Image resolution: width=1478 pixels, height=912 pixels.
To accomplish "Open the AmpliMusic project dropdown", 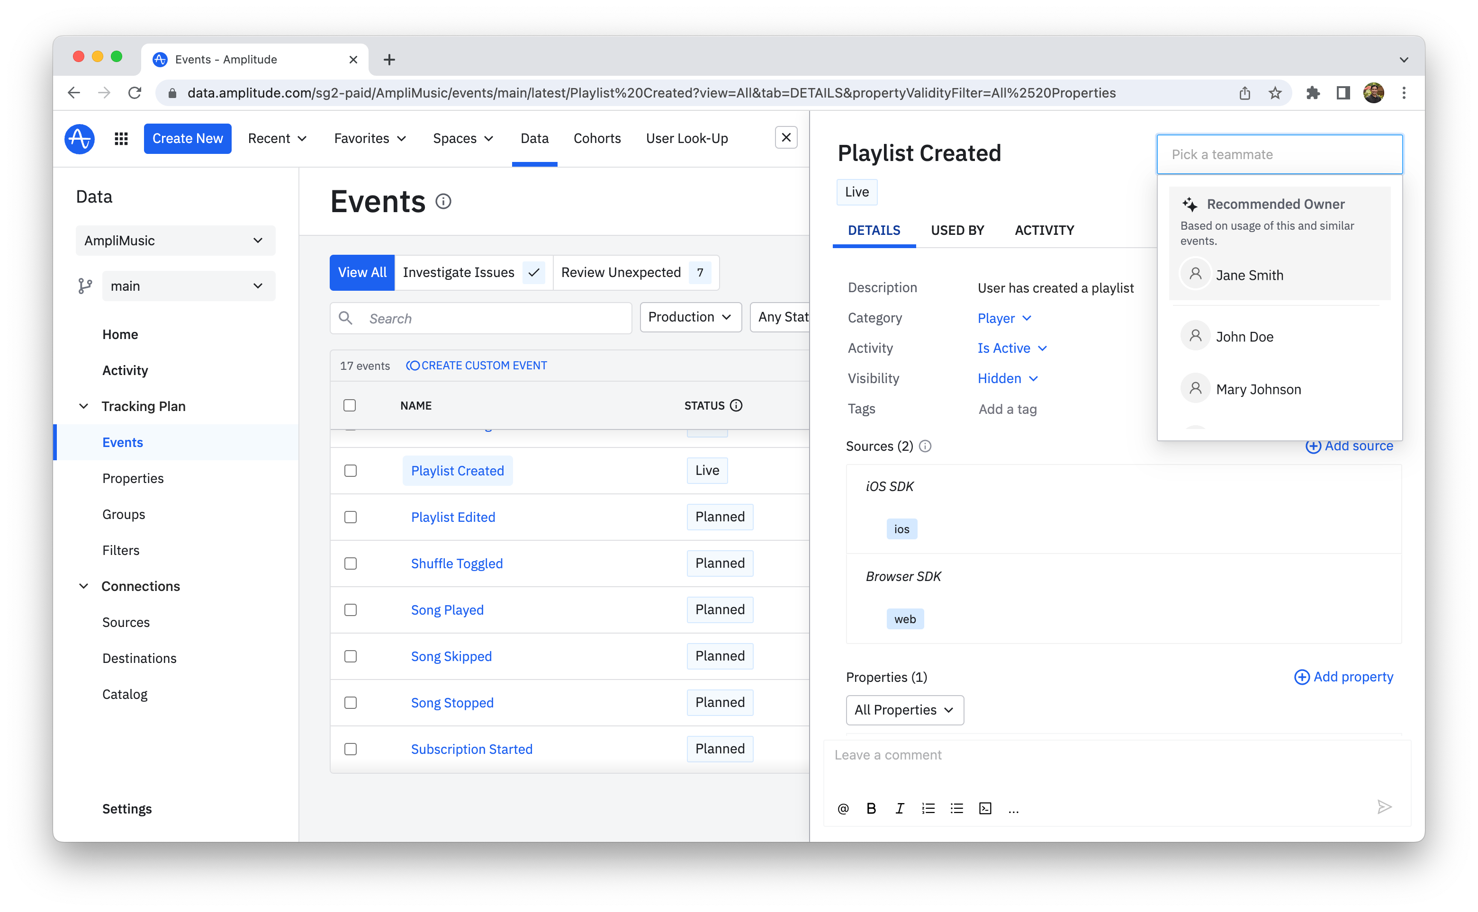I will [x=175, y=241].
